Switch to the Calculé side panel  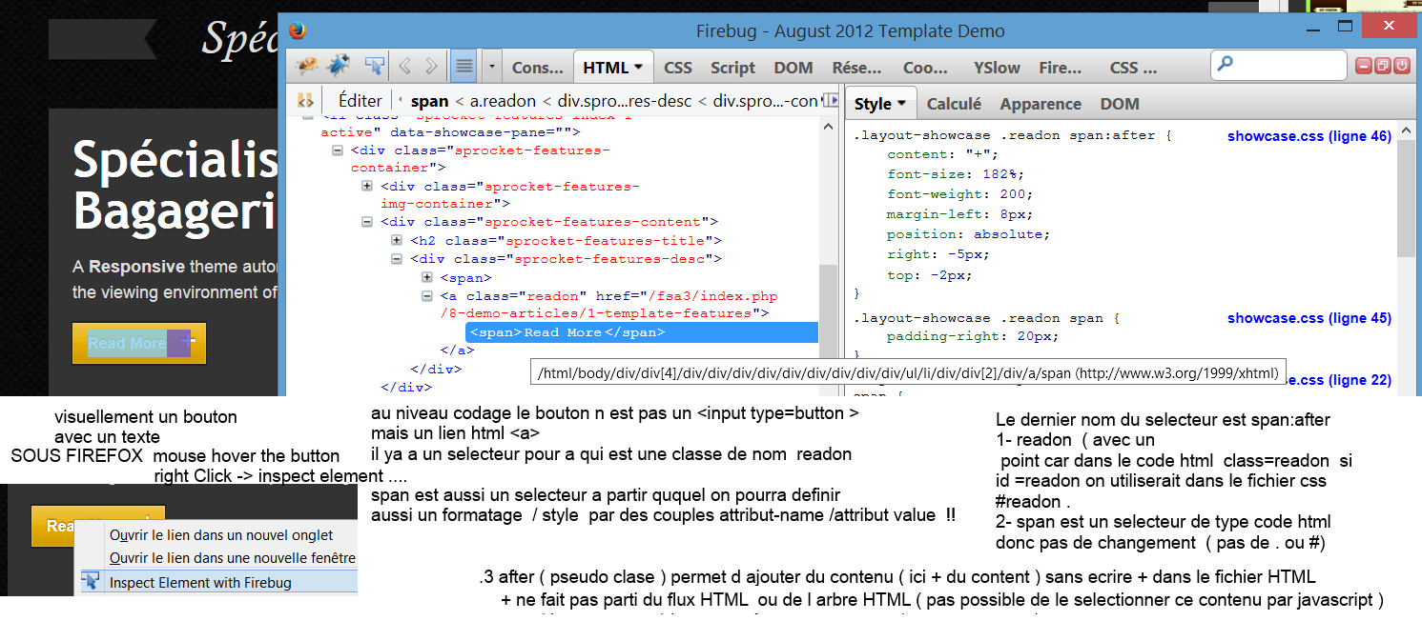coord(954,104)
